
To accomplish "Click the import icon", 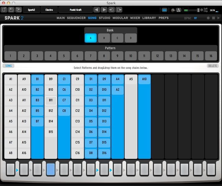I will click(112, 10).
